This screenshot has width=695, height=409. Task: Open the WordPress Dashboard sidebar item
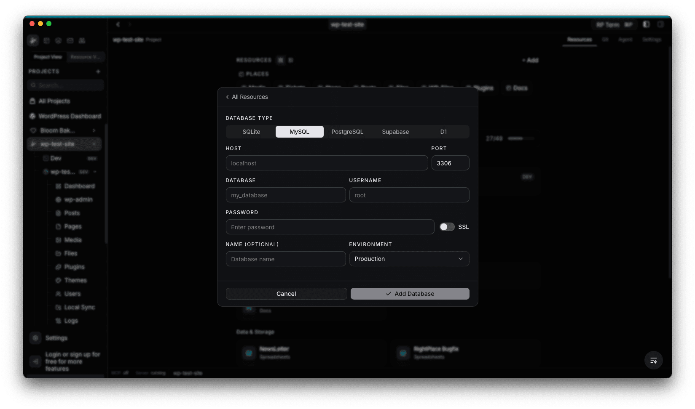pyautogui.click(x=69, y=116)
